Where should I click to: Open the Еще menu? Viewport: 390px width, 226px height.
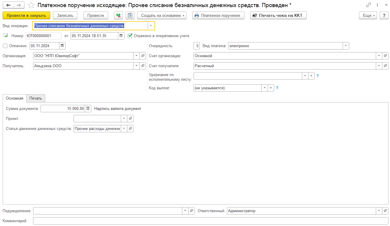pyautogui.click(x=368, y=15)
